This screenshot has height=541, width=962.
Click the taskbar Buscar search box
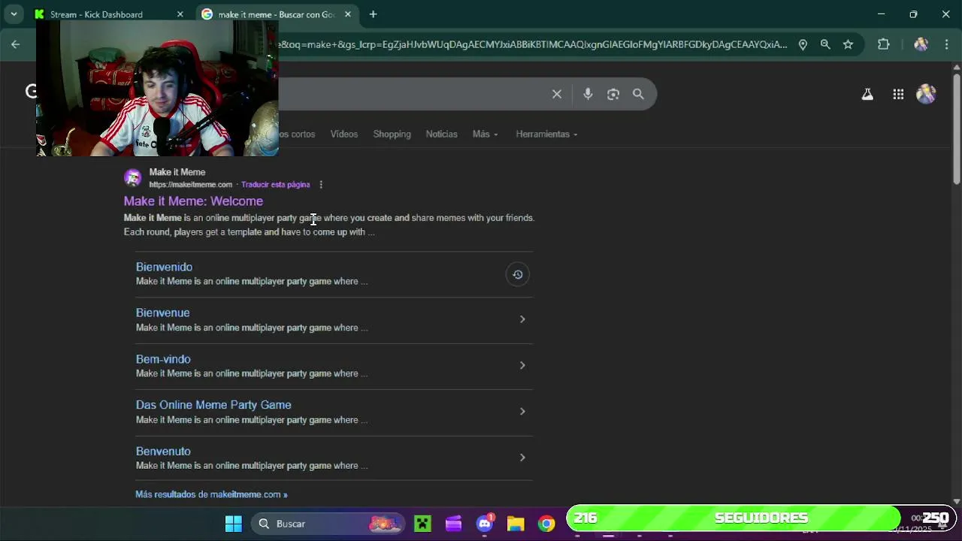point(327,524)
